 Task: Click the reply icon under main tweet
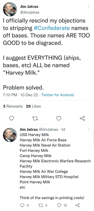click(12, 118)
